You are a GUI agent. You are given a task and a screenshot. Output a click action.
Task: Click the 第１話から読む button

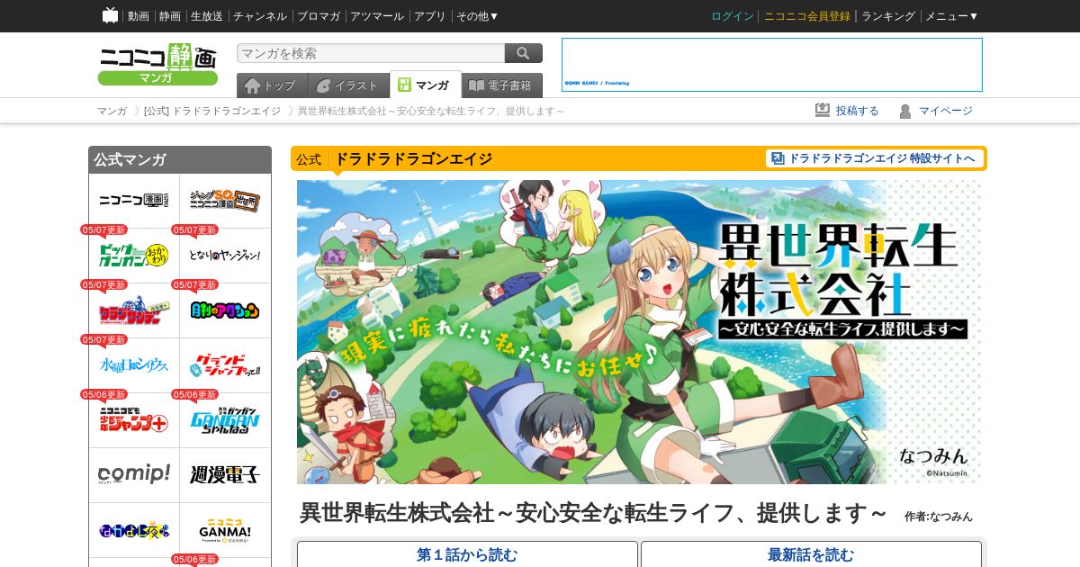pos(467,554)
